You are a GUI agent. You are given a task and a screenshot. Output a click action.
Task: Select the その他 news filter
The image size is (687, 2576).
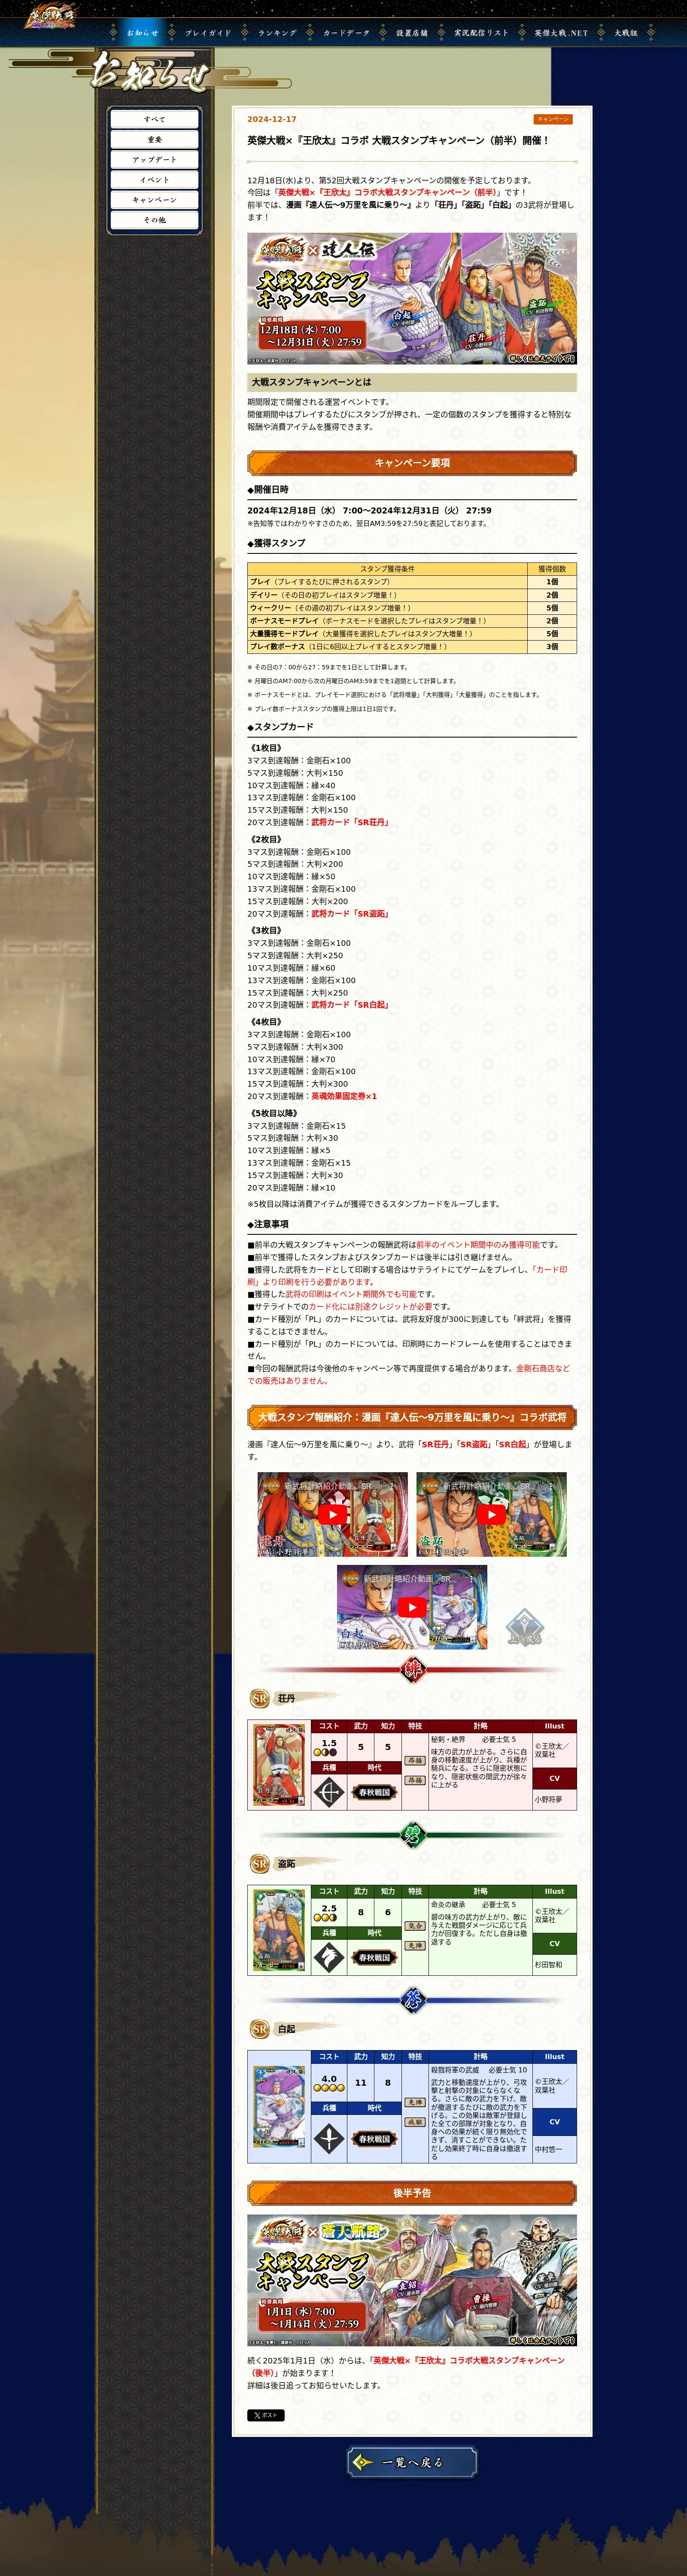coord(155,219)
